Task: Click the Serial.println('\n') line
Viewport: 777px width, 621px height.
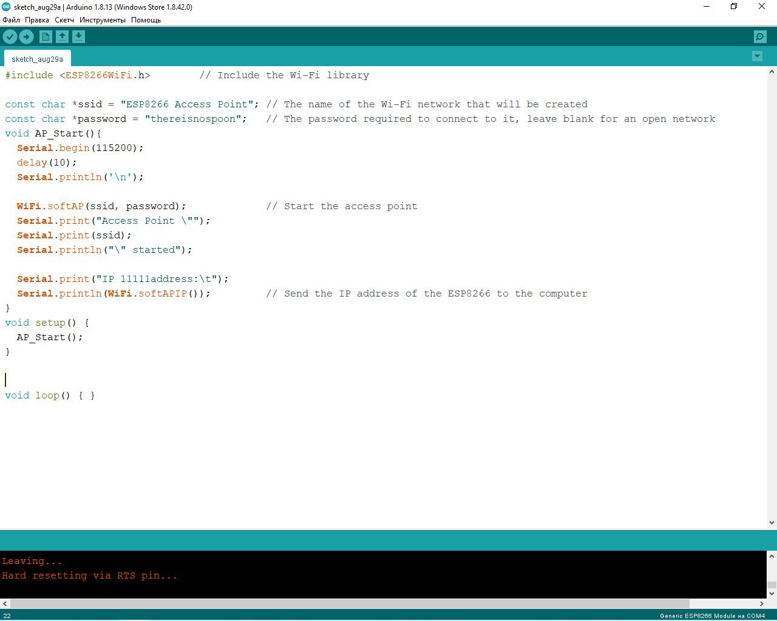Action: pos(80,177)
